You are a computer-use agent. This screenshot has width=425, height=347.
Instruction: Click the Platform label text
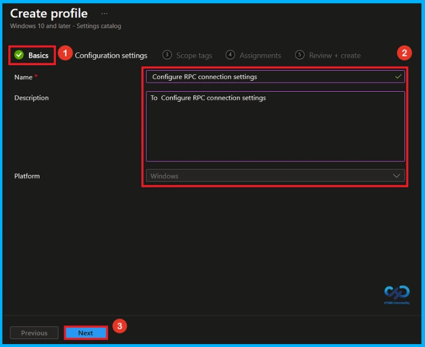coord(27,176)
